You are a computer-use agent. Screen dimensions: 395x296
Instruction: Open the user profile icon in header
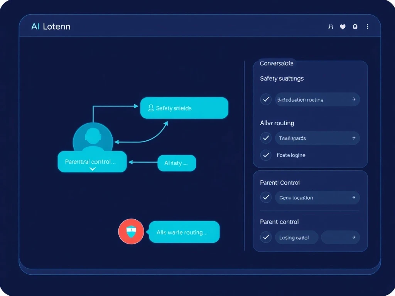[x=331, y=27]
